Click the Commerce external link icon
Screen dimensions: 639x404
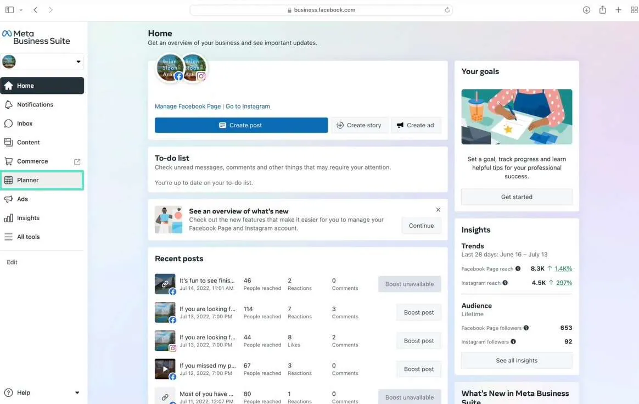tap(77, 162)
